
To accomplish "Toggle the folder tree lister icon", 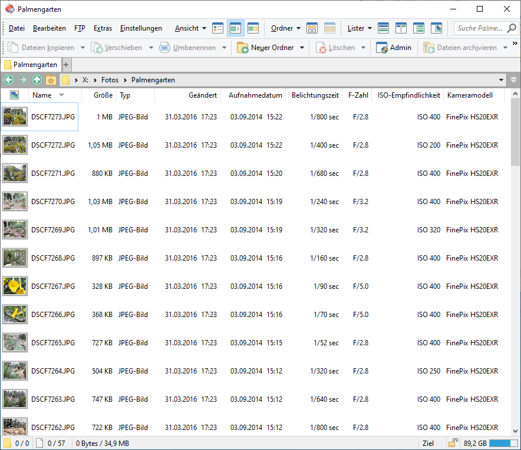I will coord(418,28).
